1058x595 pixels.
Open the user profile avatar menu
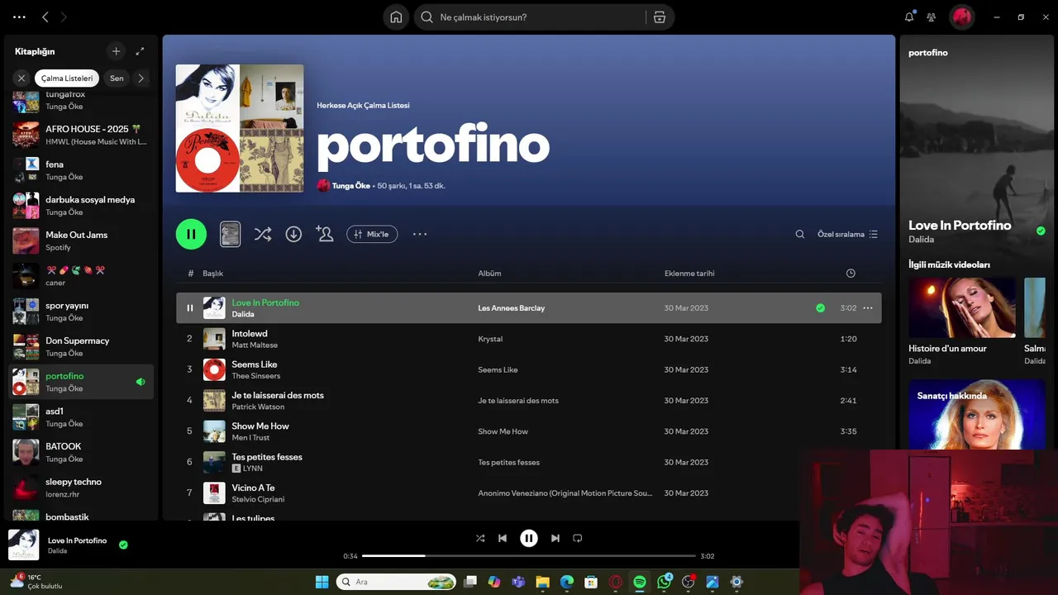[x=961, y=17]
